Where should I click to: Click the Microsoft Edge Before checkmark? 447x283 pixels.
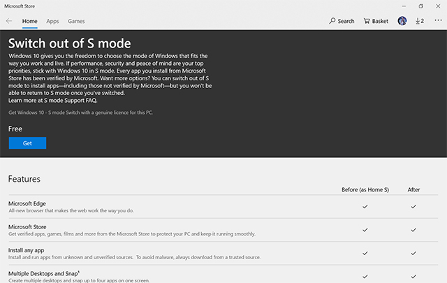point(365,206)
